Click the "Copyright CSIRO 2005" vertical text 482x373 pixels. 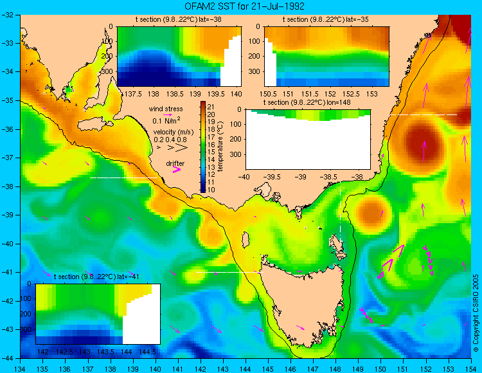476,313
